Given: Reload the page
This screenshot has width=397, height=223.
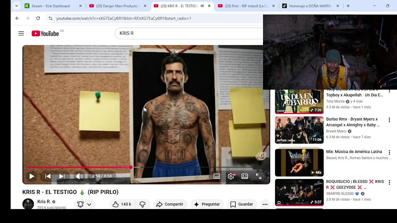Looking at the screenshot, I should click(38, 18).
